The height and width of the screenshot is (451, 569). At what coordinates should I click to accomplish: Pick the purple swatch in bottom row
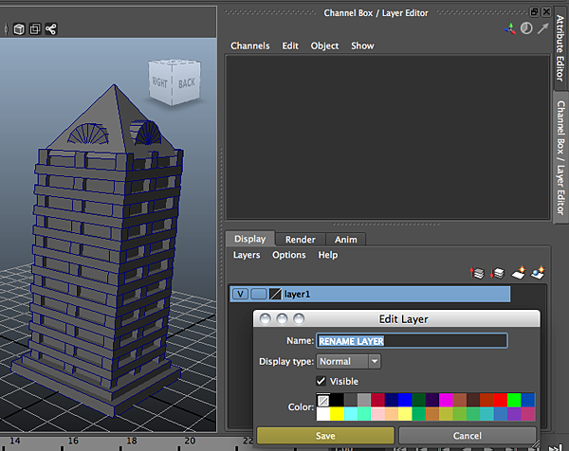click(x=514, y=414)
